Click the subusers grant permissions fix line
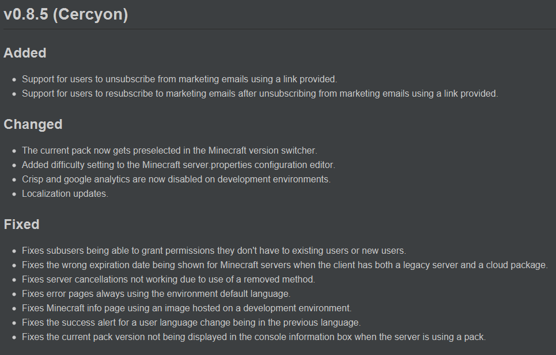Screen dimensions: 556x355 coord(214,250)
